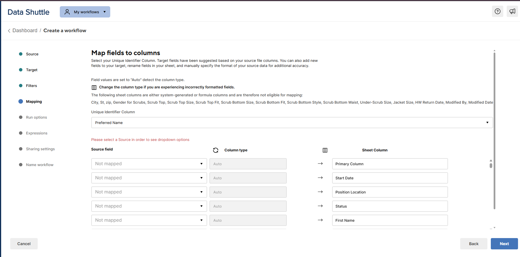Open the help question mark icon
This screenshot has height=257, width=520.
[497, 11]
